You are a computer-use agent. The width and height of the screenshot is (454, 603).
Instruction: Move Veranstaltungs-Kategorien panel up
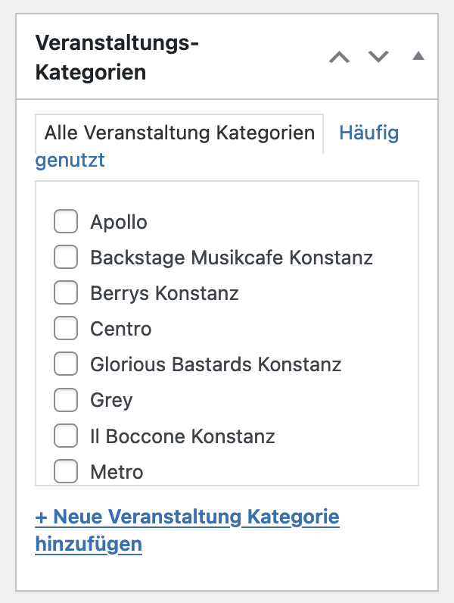[x=340, y=57]
